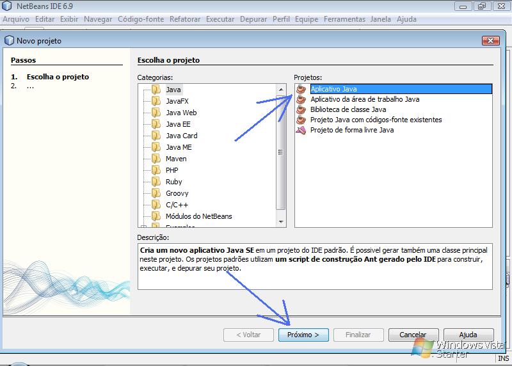Select the Java EE category
Viewport: 512px width, 366px height.
pyautogui.click(x=178, y=124)
